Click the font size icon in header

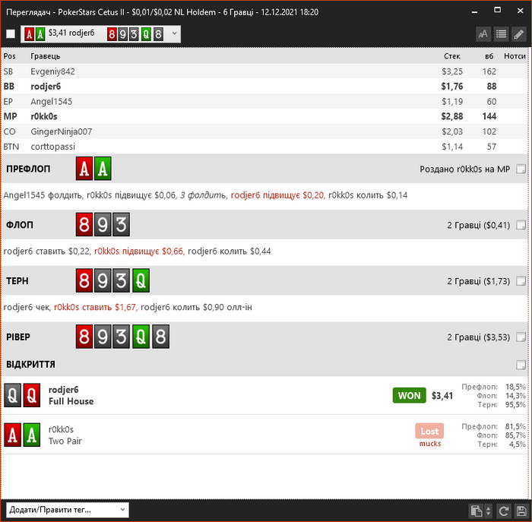tap(483, 34)
